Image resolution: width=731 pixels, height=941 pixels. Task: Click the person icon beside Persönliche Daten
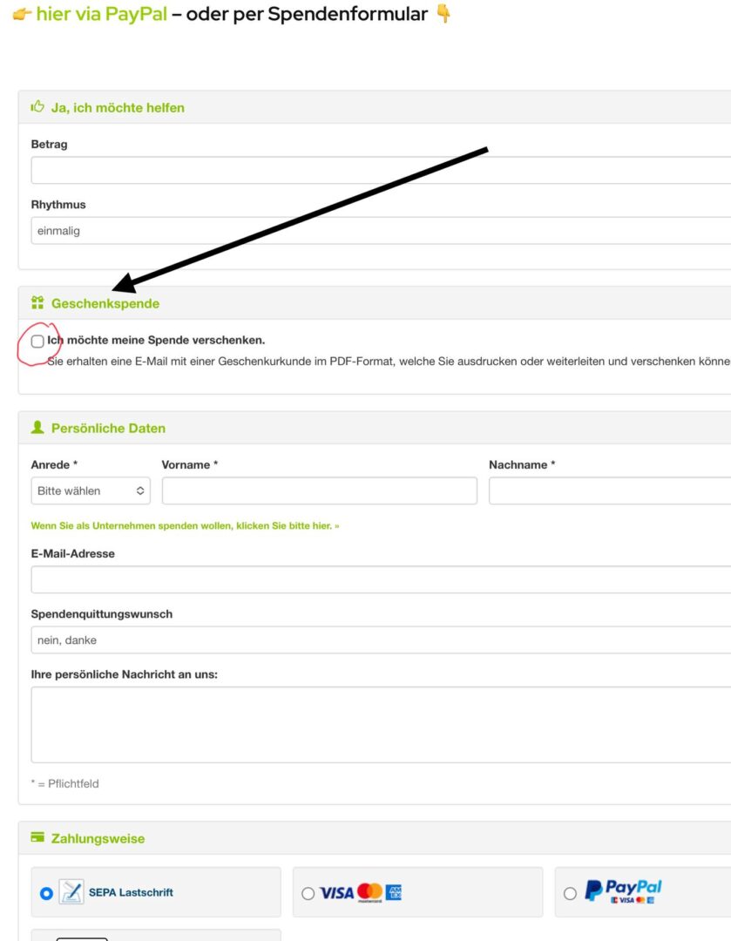(x=37, y=428)
